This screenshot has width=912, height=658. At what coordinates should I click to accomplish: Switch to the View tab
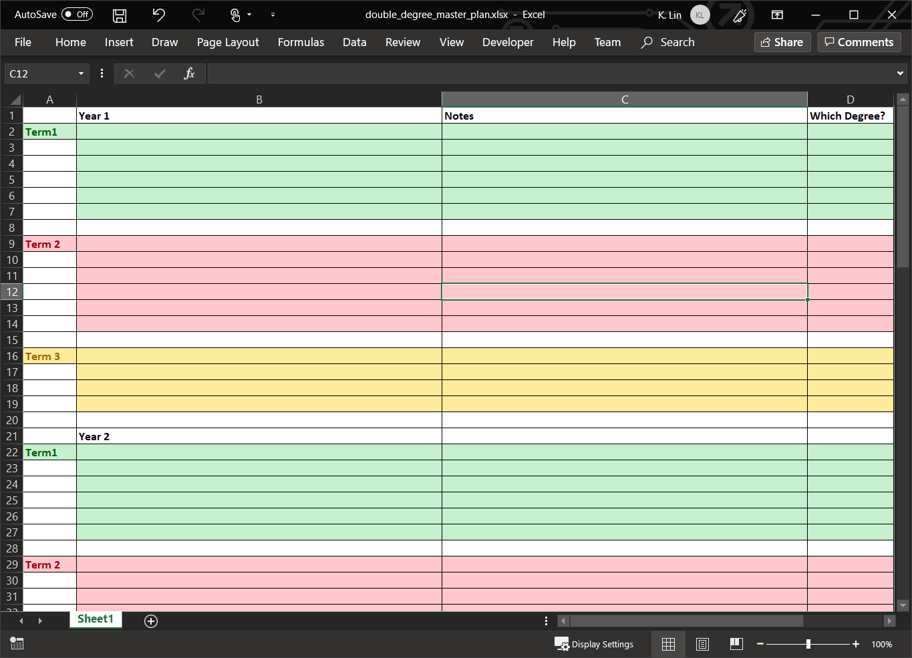tap(452, 42)
